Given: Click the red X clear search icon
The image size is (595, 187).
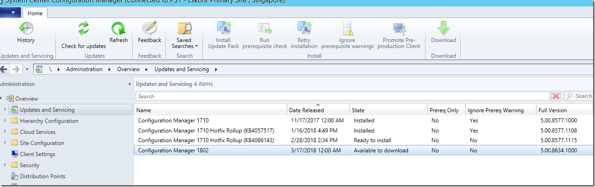Looking at the screenshot, I should coord(556,96).
